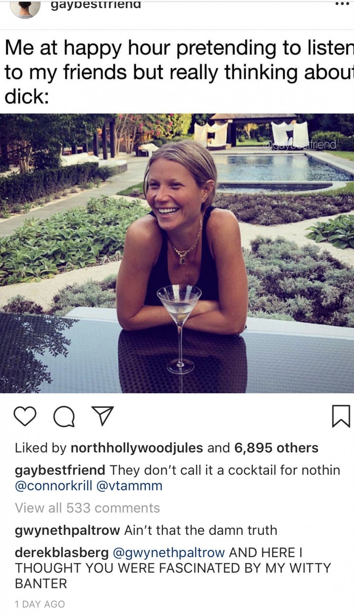The height and width of the screenshot is (614, 354).
Task: Tap @gwynethpaltrow mention in derekblasberg's reply
Action: (169, 552)
